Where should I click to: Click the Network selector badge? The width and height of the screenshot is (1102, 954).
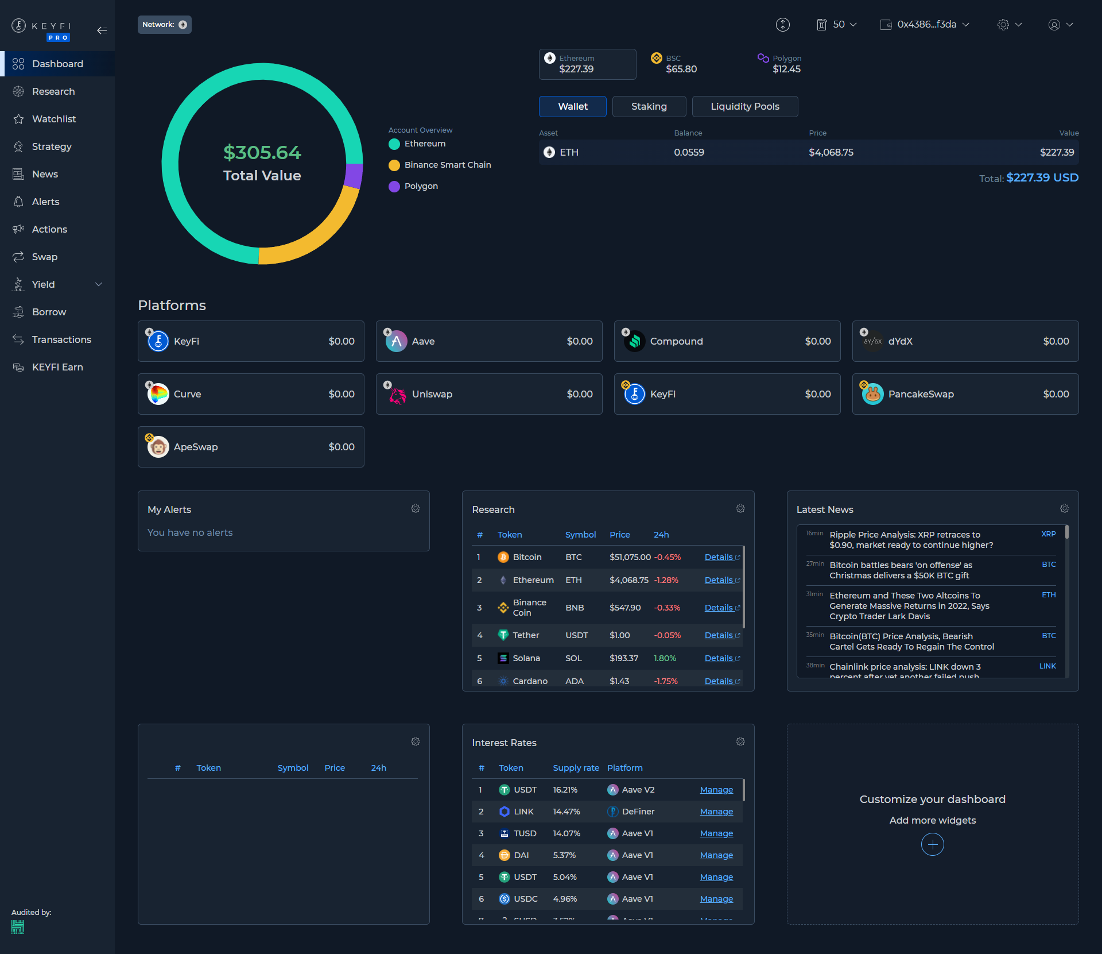coord(165,25)
